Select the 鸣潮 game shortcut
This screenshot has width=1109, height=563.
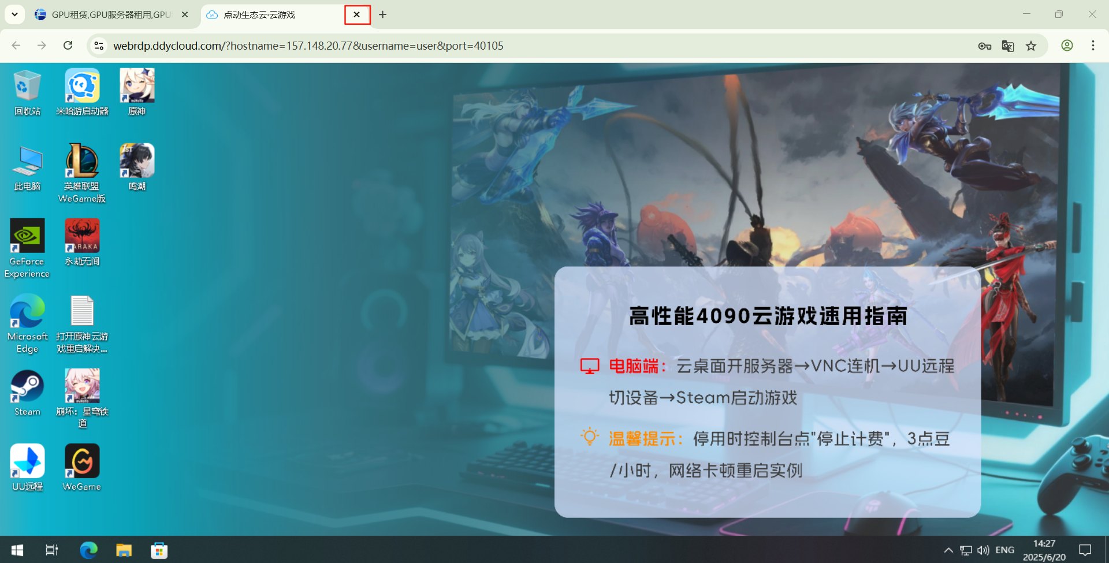(x=137, y=167)
